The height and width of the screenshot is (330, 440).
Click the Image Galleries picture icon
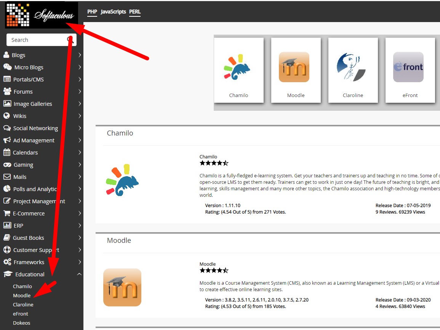pos(7,104)
